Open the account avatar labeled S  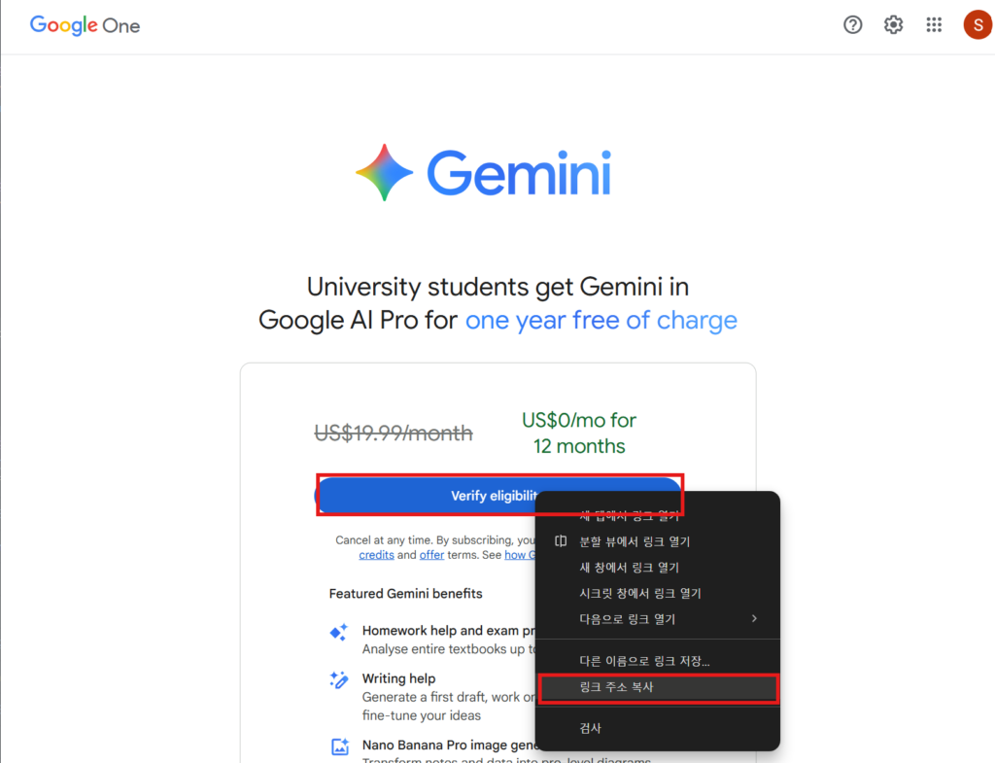pyautogui.click(x=977, y=25)
